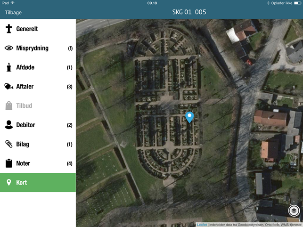Open the Aftaler section
This screenshot has height=227, width=303.
(38, 86)
